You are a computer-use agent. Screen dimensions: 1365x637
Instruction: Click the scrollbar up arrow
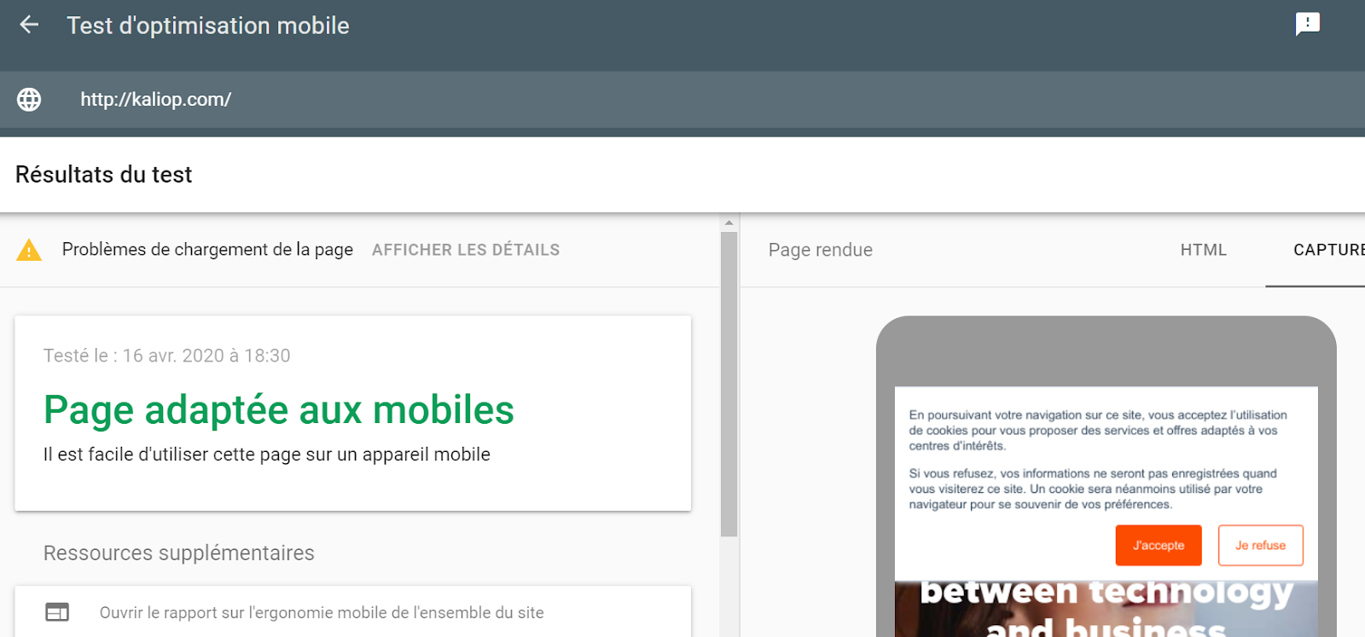point(729,223)
